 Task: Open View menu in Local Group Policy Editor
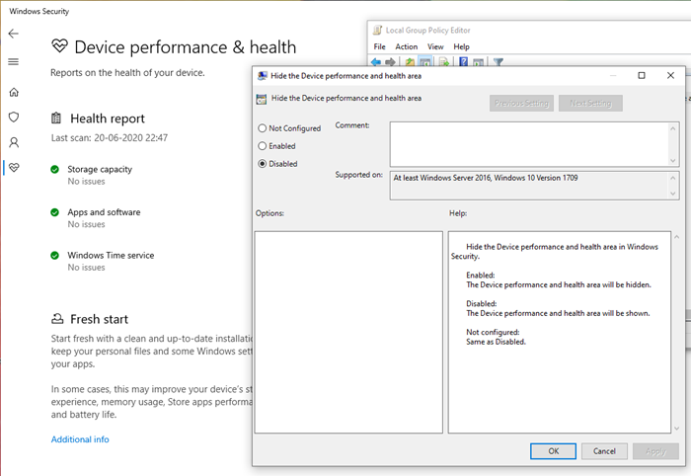pos(435,46)
